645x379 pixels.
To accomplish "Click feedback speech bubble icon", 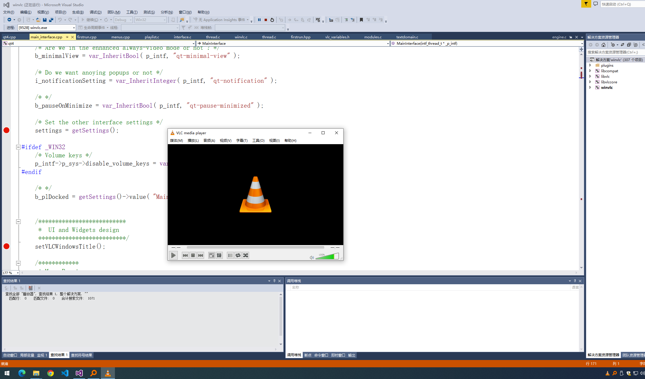I will coord(596,4).
